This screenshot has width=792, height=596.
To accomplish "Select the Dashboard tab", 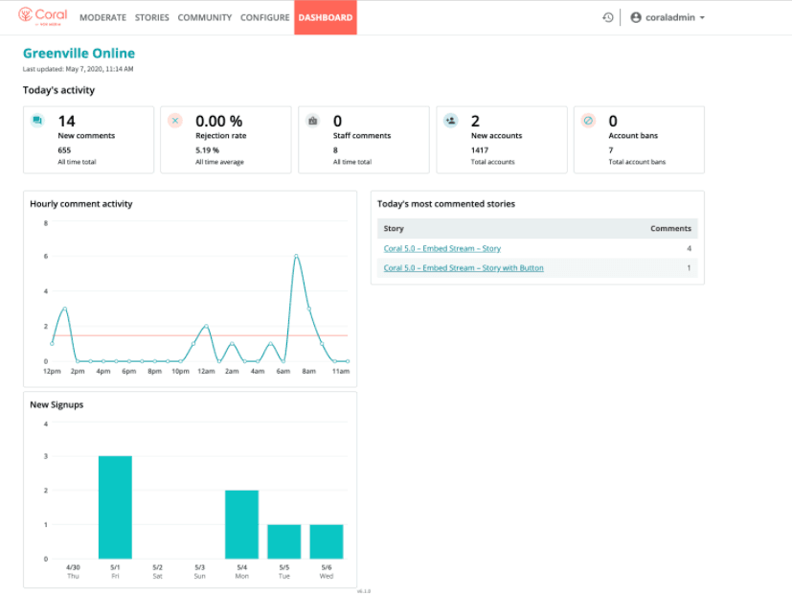I will [x=325, y=17].
